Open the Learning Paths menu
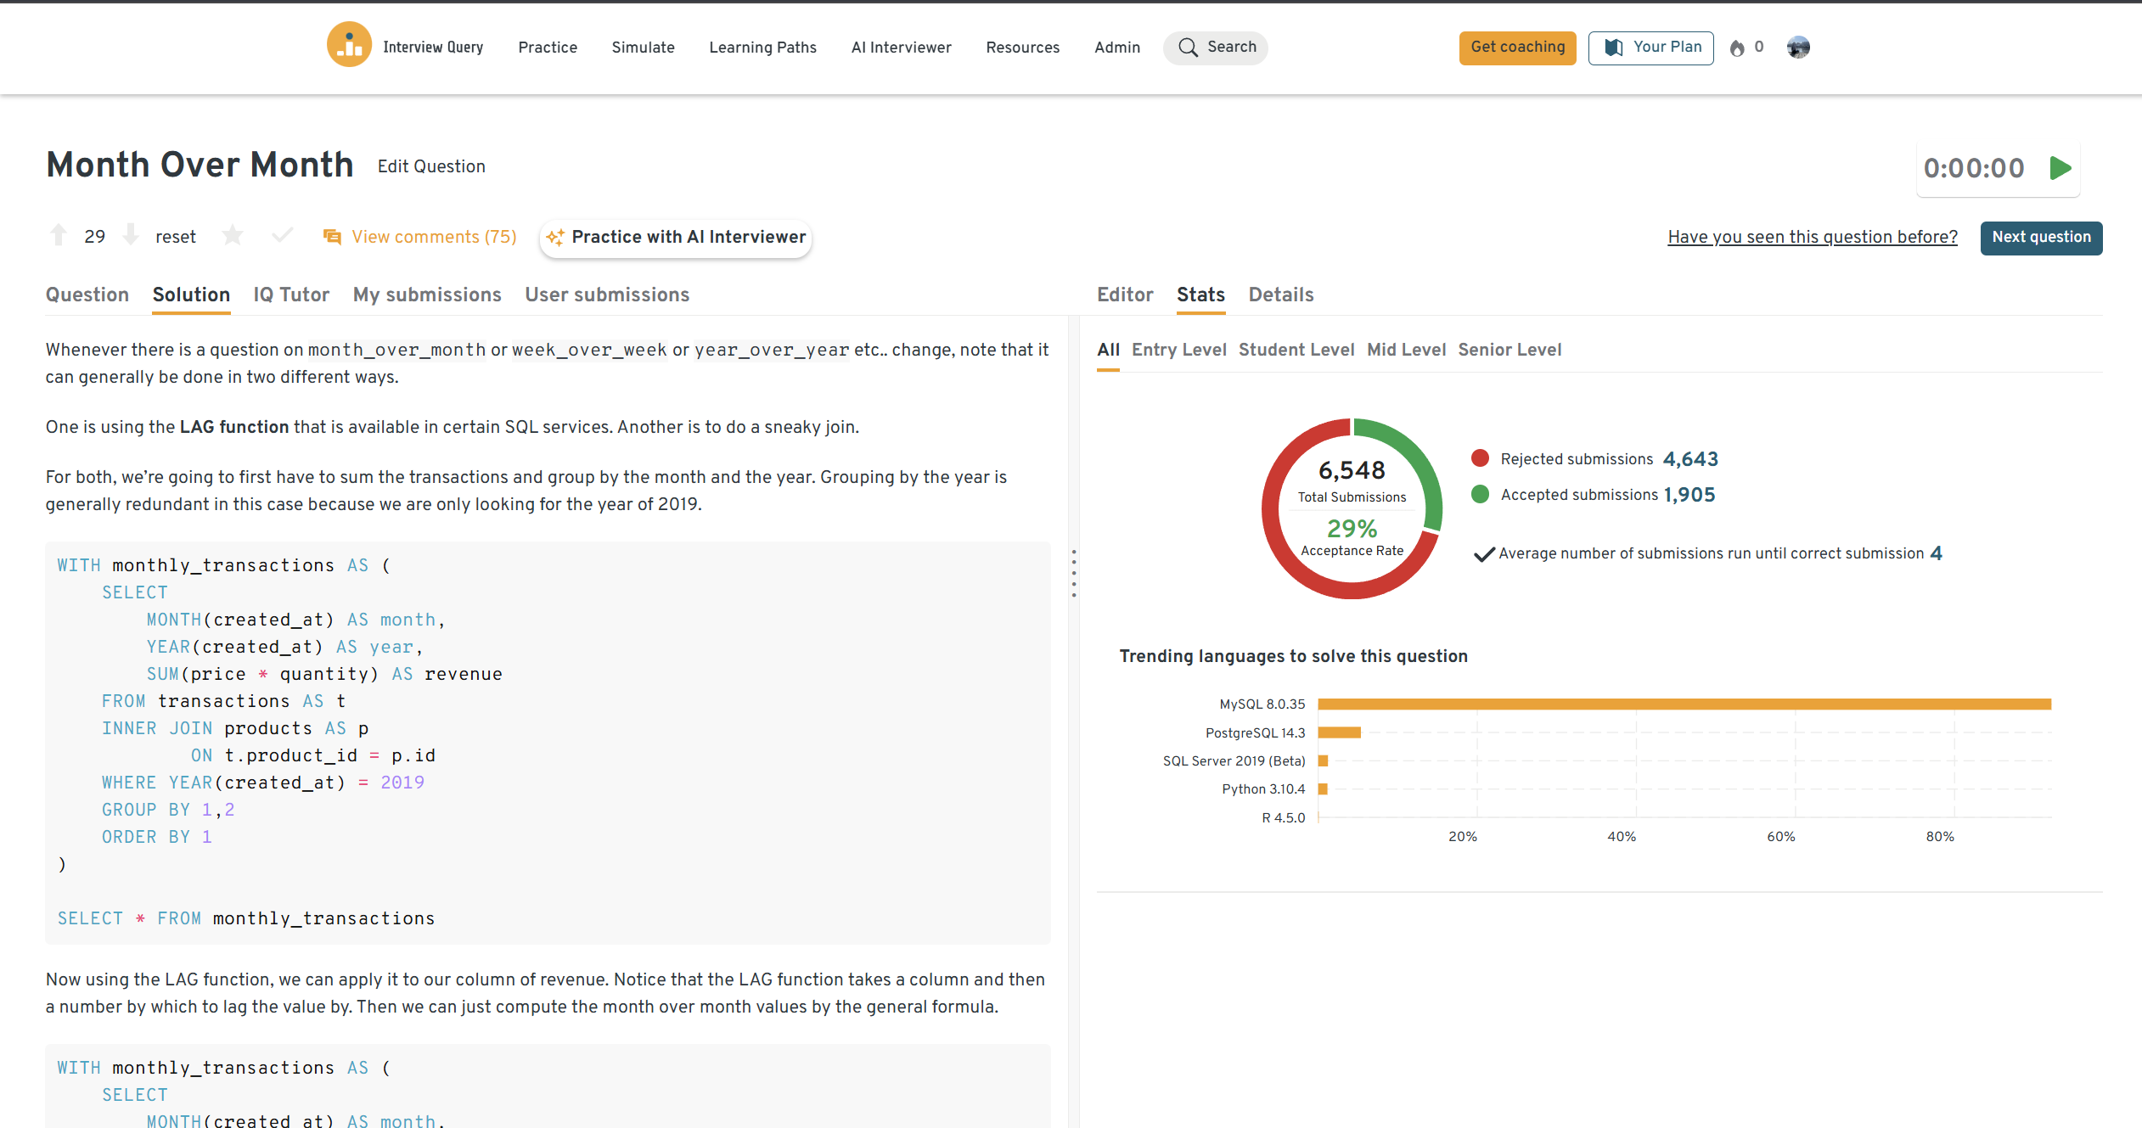The width and height of the screenshot is (2142, 1128). [762, 48]
